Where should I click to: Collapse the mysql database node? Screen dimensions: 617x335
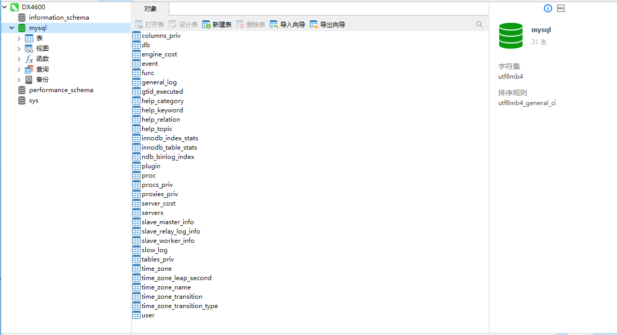11,28
